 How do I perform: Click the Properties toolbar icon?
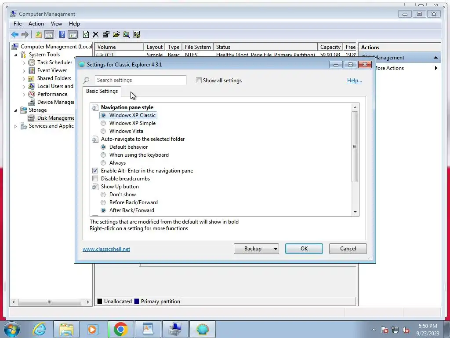(x=106, y=35)
